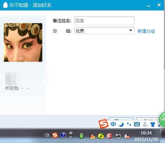Viewport: 165px width, 143px height.
Task: Open the network connection tray icon
Action: (118, 136)
